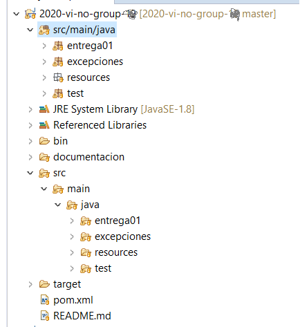Collapse the 2020-vi-no-group project node
Image resolution: width=300 pixels, height=327 pixels.
[16, 14]
